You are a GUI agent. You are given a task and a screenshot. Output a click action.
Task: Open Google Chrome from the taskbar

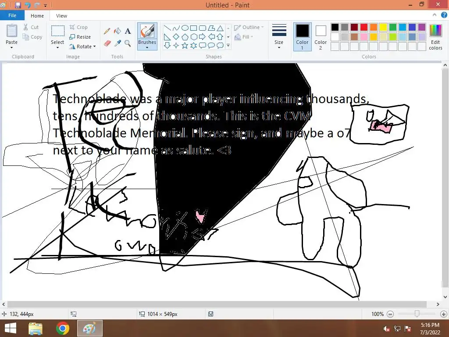click(62, 328)
